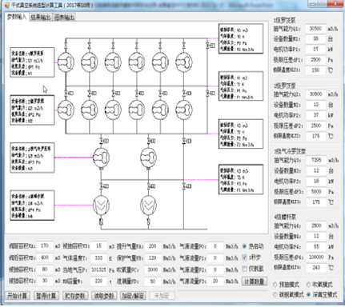Open the 图表输出 tab
Screen dimensions: 345x307
(x=64, y=18)
